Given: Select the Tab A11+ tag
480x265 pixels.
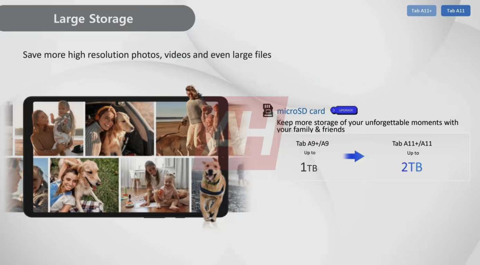Looking at the screenshot, I should [421, 11].
